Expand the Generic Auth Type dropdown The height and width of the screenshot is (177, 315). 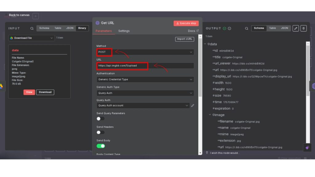pyautogui.click(x=145, y=93)
